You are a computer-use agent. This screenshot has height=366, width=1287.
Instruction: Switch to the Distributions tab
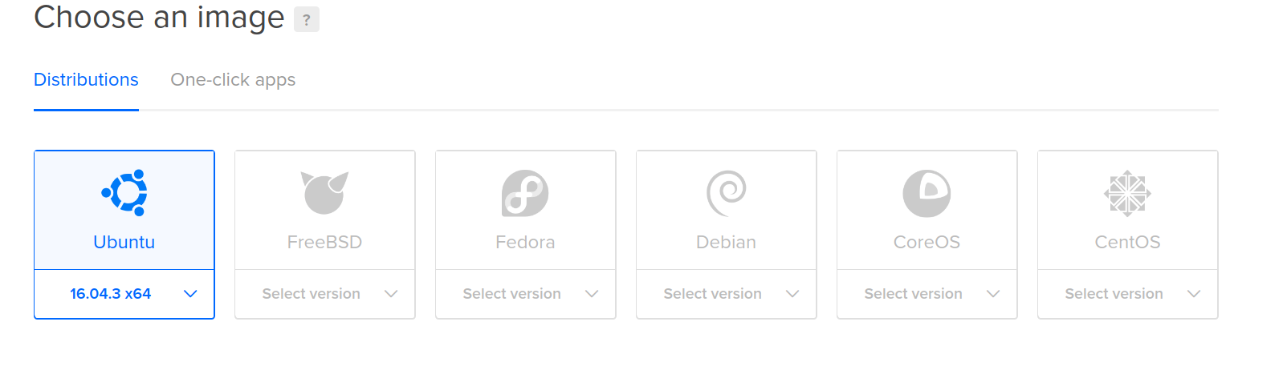tap(86, 80)
